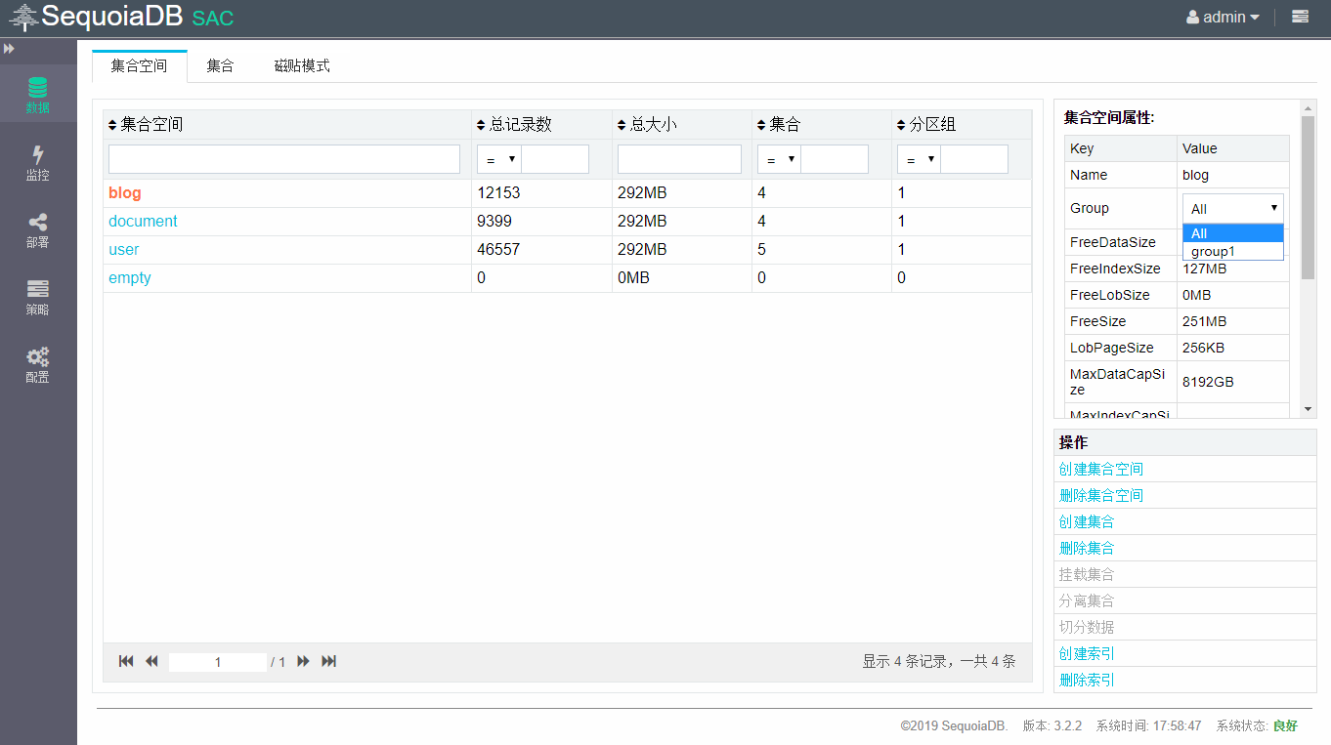The width and height of the screenshot is (1331, 745).
Task: Sort table by 集合空间 column
Action: pos(146,124)
